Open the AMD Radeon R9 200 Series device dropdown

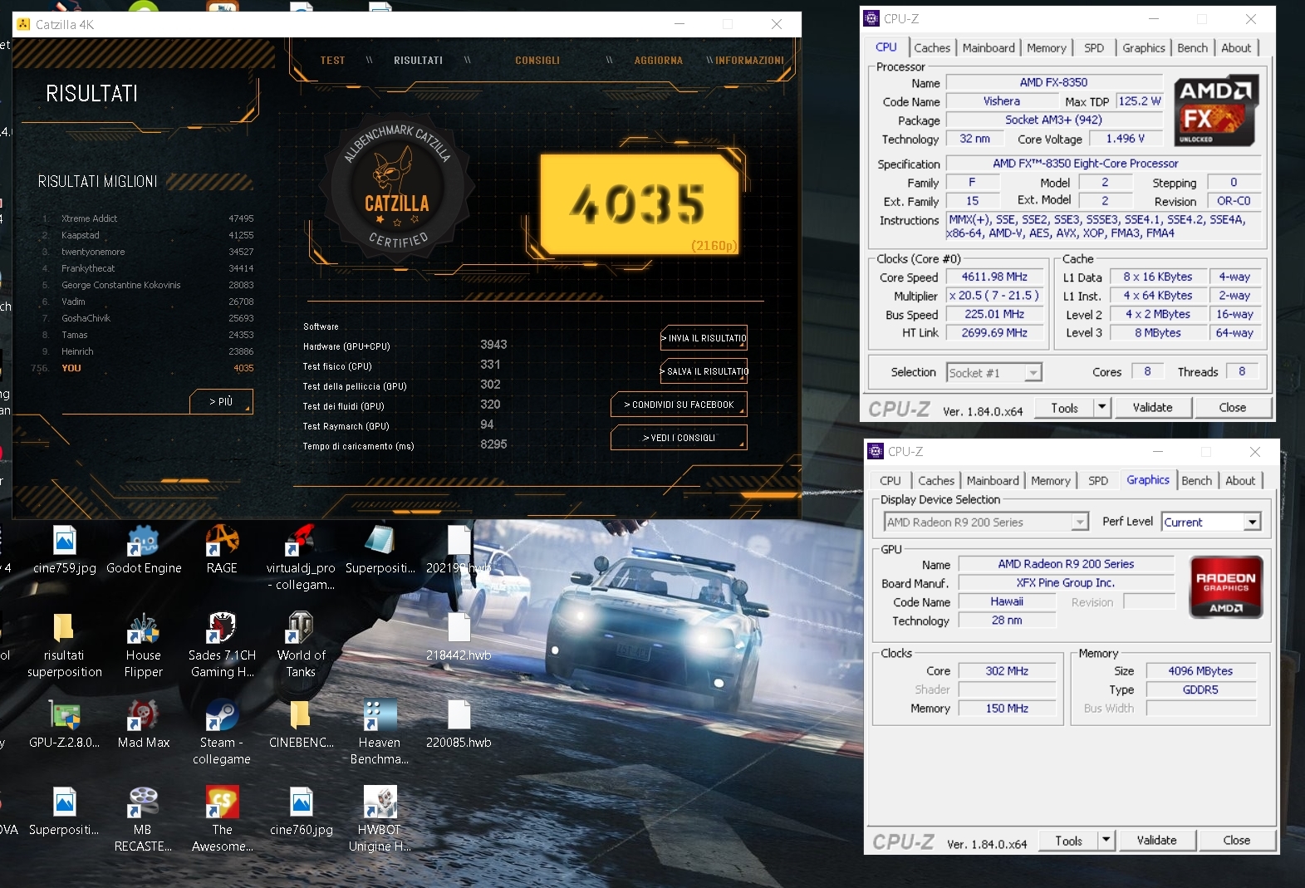(x=986, y=522)
